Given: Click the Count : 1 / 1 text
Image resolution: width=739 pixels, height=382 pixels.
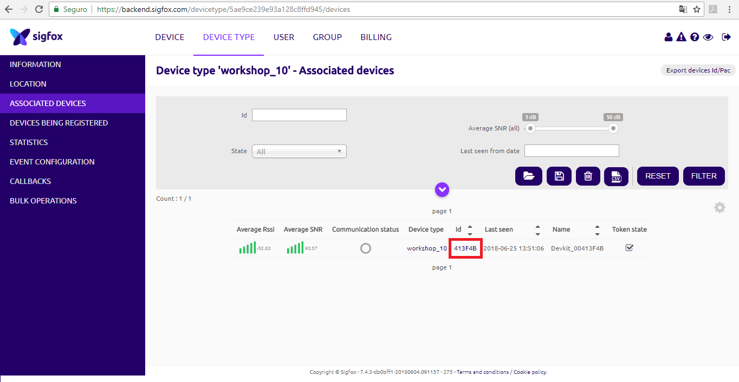Looking at the screenshot, I should click(174, 199).
